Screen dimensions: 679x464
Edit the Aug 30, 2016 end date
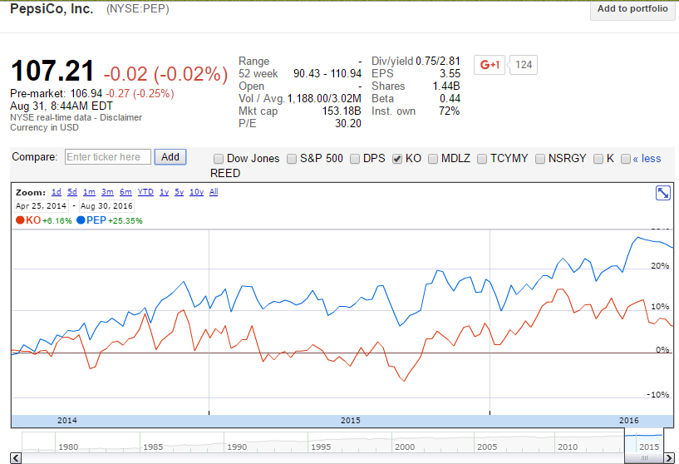click(106, 205)
